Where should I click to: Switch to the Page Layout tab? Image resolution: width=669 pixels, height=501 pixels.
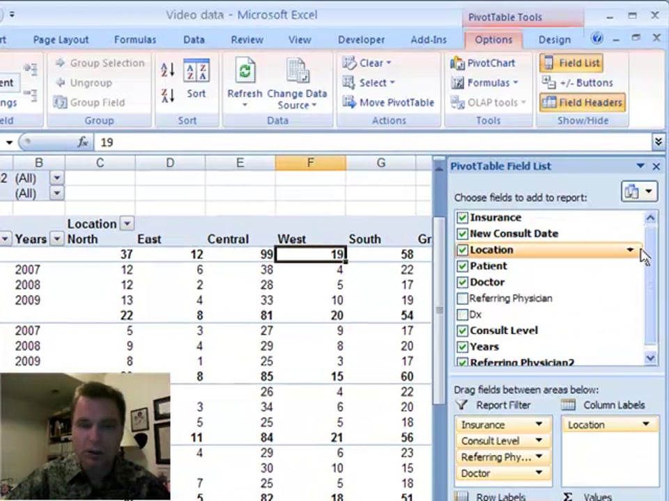click(61, 40)
